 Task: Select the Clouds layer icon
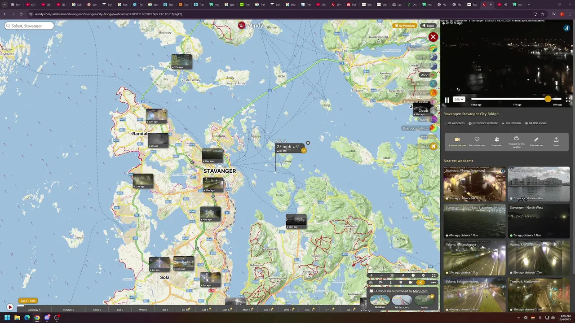click(433, 111)
